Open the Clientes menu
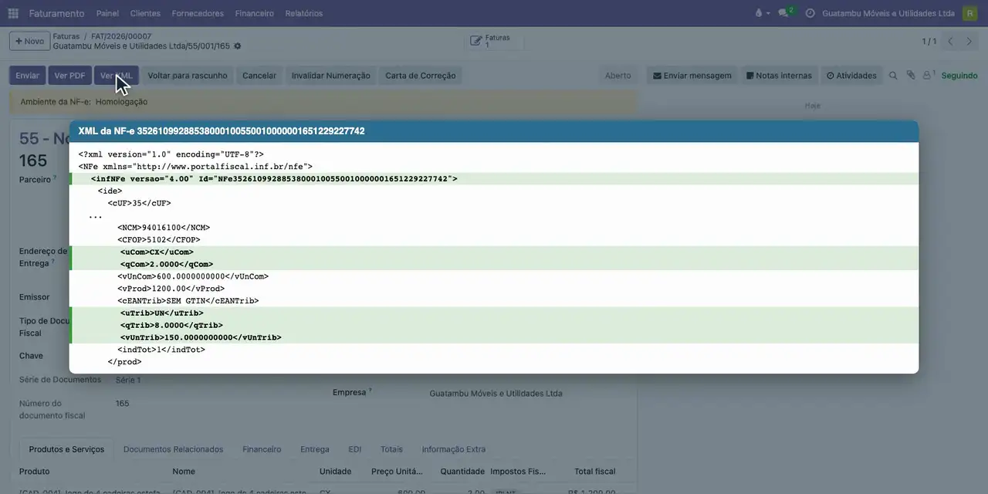The width and height of the screenshot is (988, 494). (145, 13)
